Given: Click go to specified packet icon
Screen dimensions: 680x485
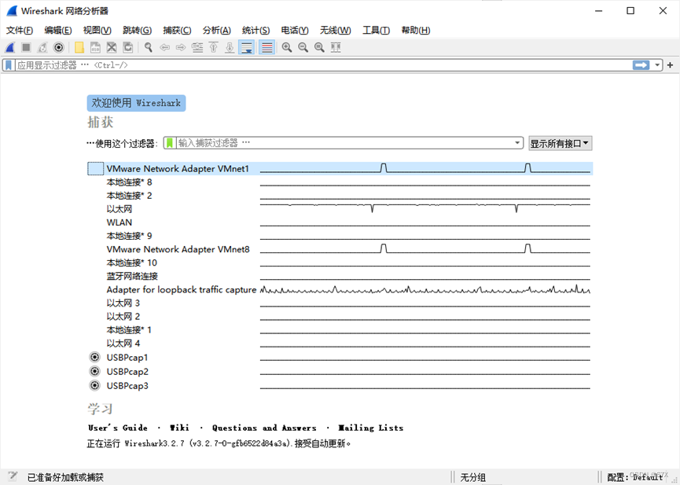Looking at the screenshot, I should pyautogui.click(x=197, y=47).
